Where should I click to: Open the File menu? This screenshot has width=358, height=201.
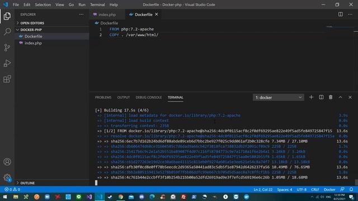[16, 4]
